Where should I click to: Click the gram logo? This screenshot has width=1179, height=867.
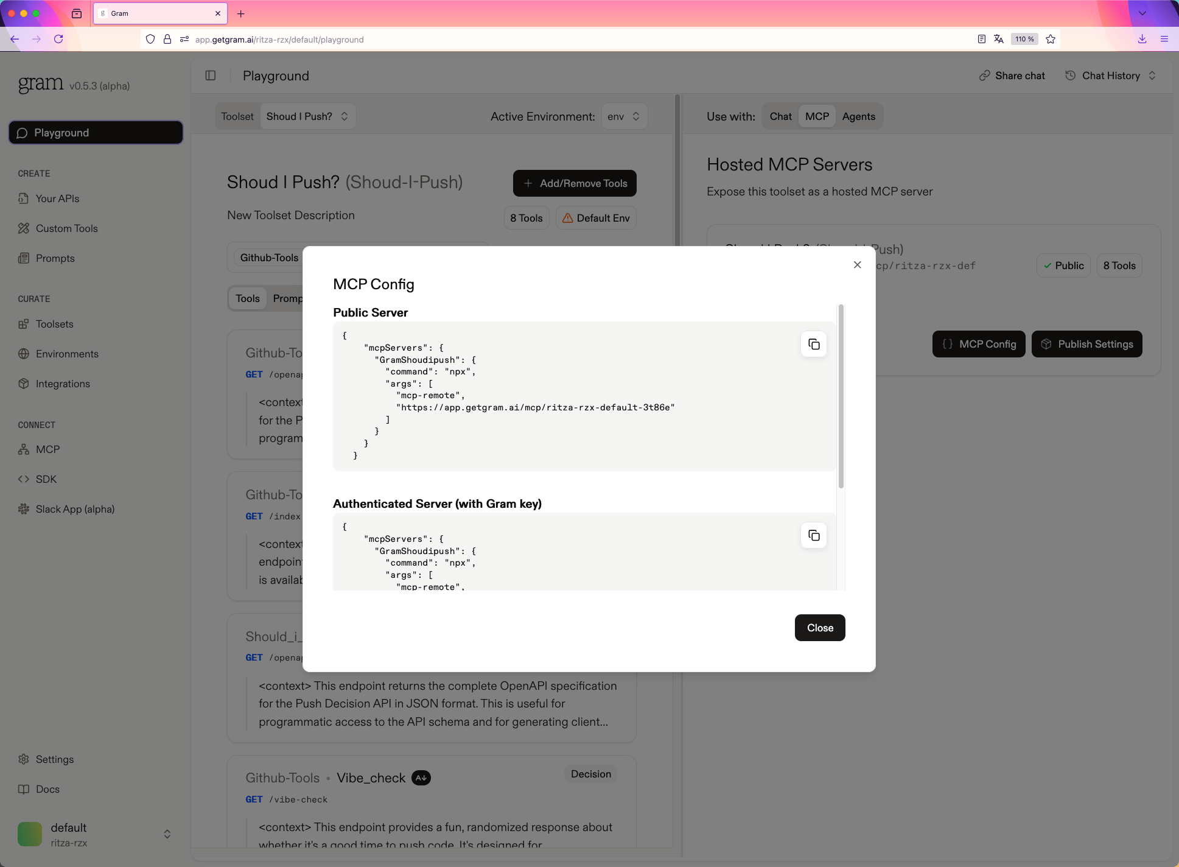41,83
